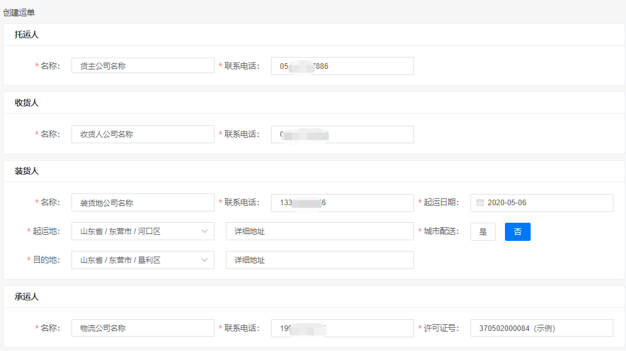Screen dimensions: 626x351
Task: Click the date text 2020-05-06 in 起运日期
Action: (507, 203)
